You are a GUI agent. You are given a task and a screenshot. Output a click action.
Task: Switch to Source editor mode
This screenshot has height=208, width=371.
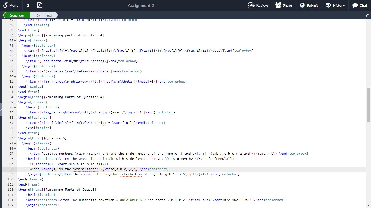(17, 15)
